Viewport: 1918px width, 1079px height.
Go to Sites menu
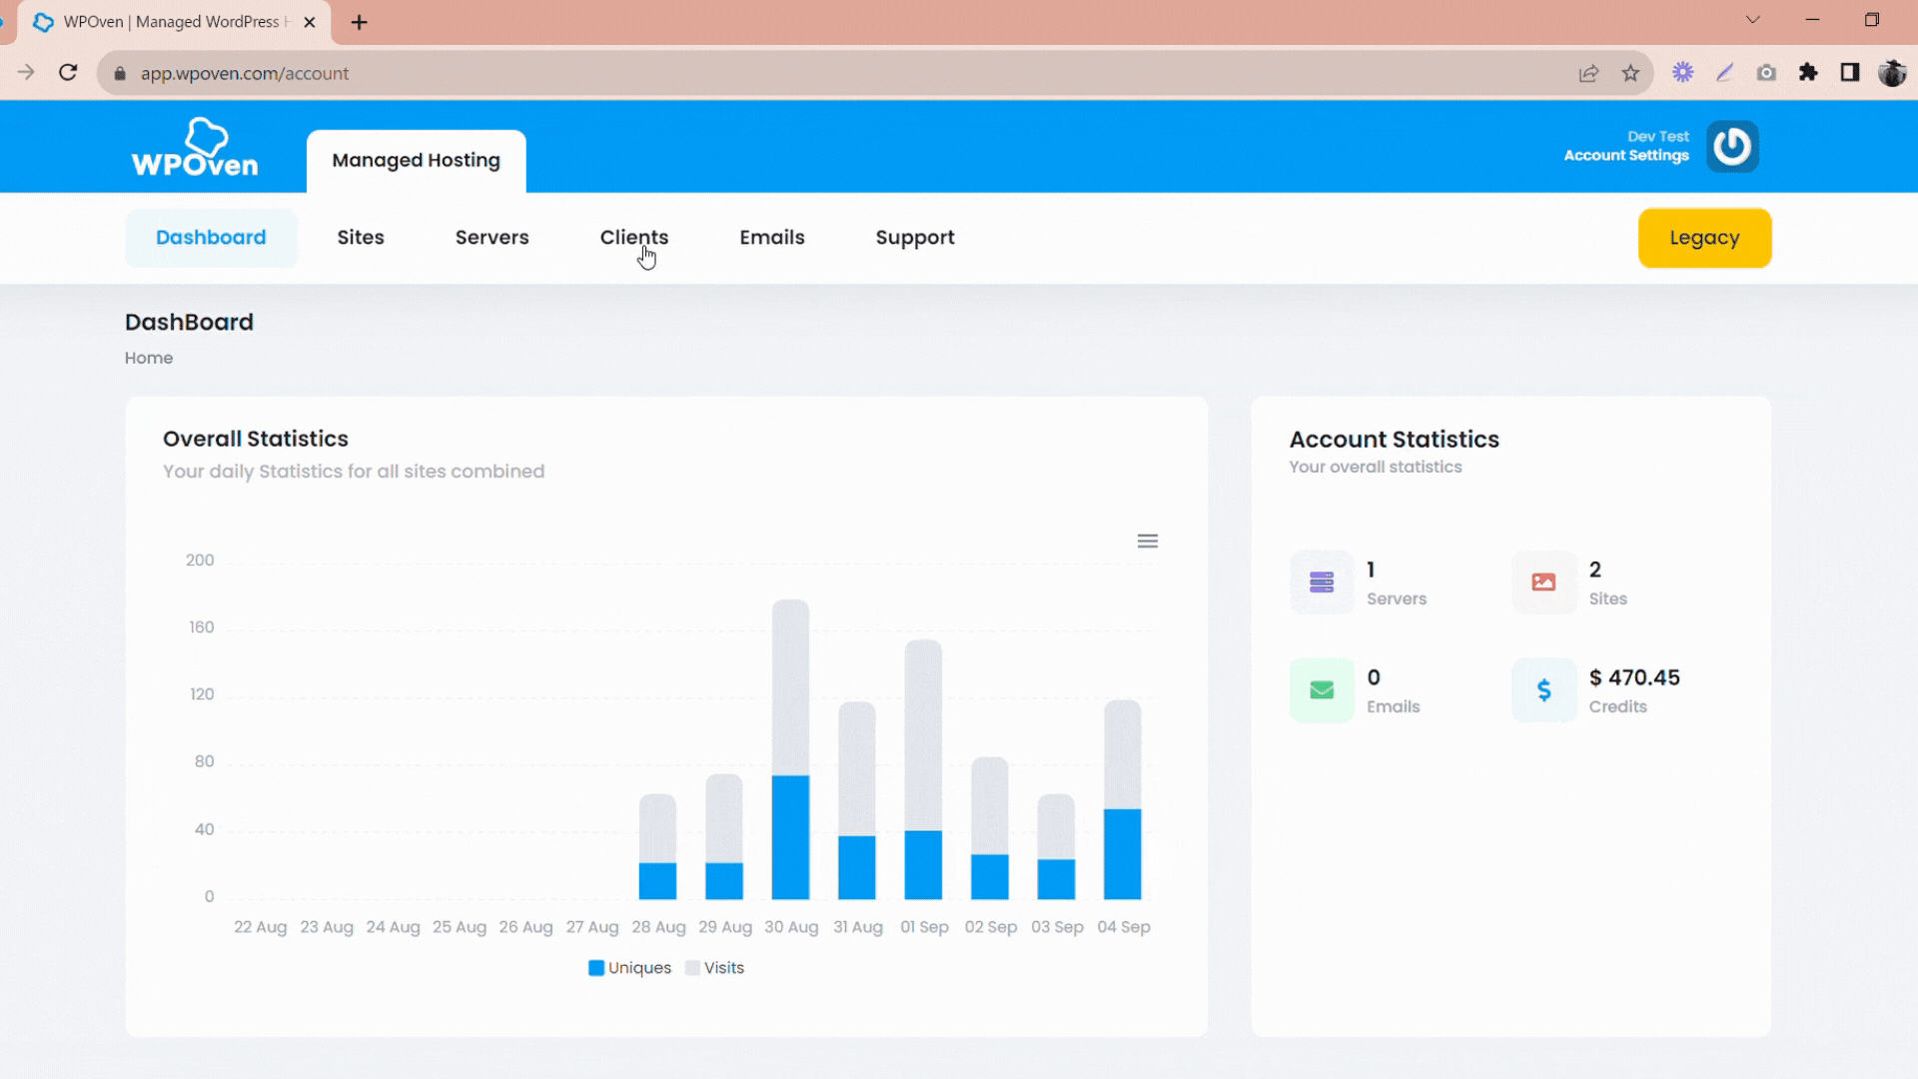pyautogui.click(x=361, y=238)
